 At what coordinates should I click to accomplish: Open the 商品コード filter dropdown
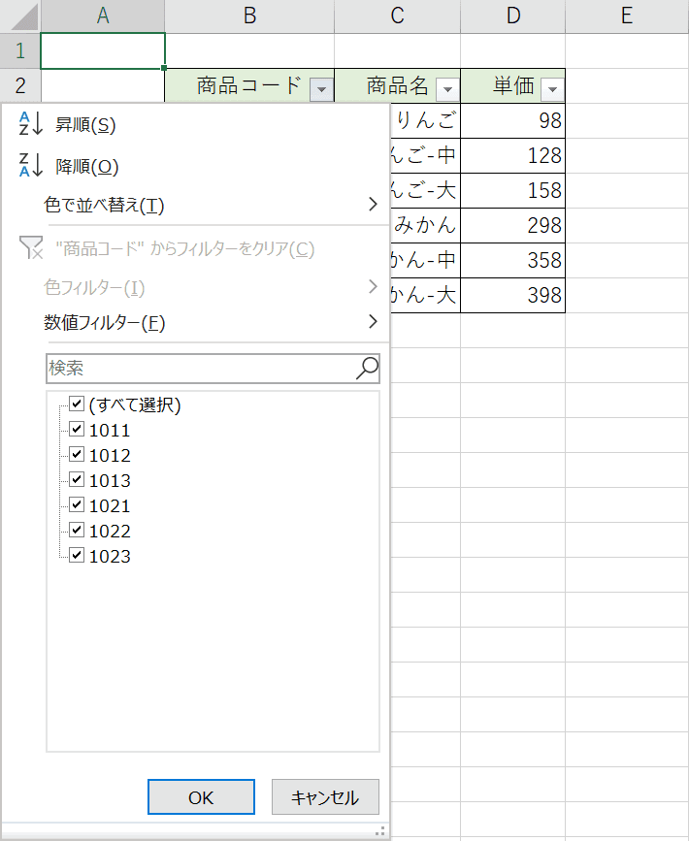pyautogui.click(x=322, y=89)
